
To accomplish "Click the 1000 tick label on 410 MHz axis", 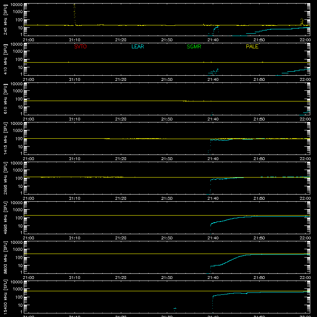I will tap(18, 52).
